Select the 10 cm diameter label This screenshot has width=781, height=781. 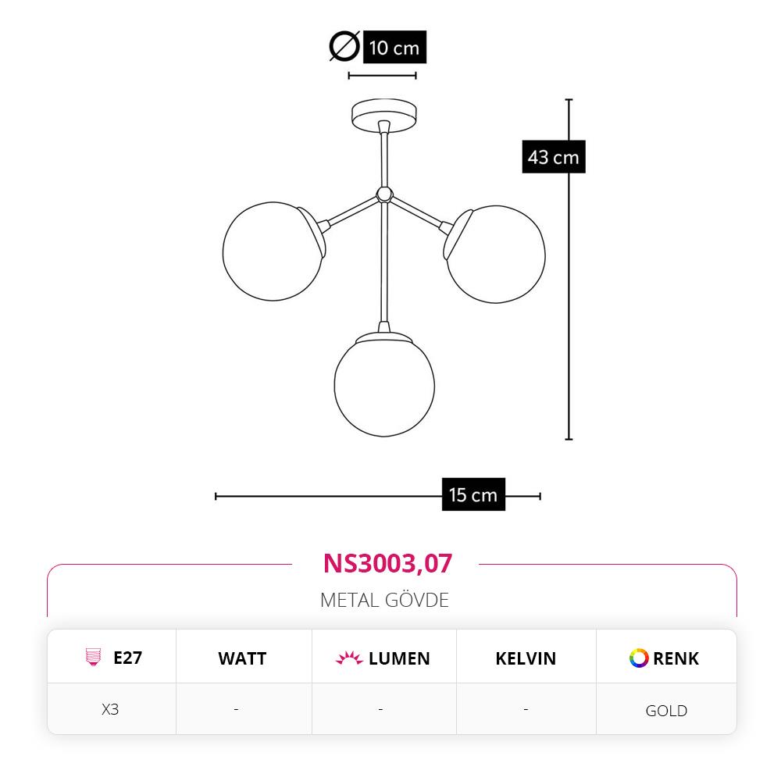point(394,47)
